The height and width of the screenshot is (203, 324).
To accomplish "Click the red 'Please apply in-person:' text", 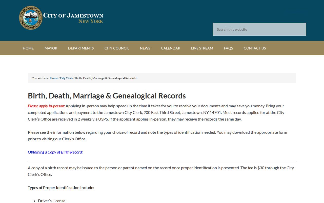I will [x=46, y=106].
